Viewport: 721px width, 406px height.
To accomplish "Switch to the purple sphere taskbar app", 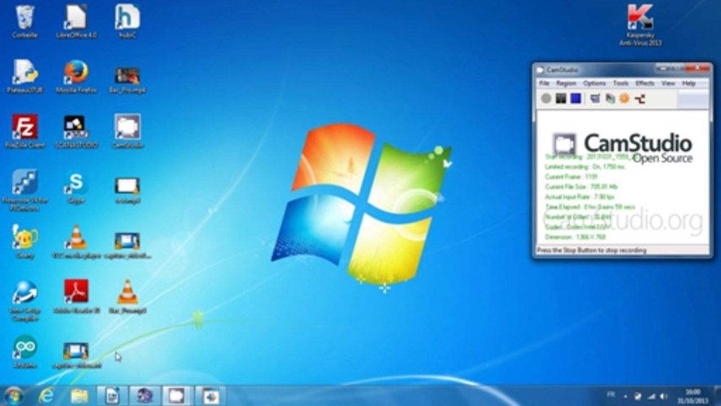I will pyautogui.click(x=145, y=396).
